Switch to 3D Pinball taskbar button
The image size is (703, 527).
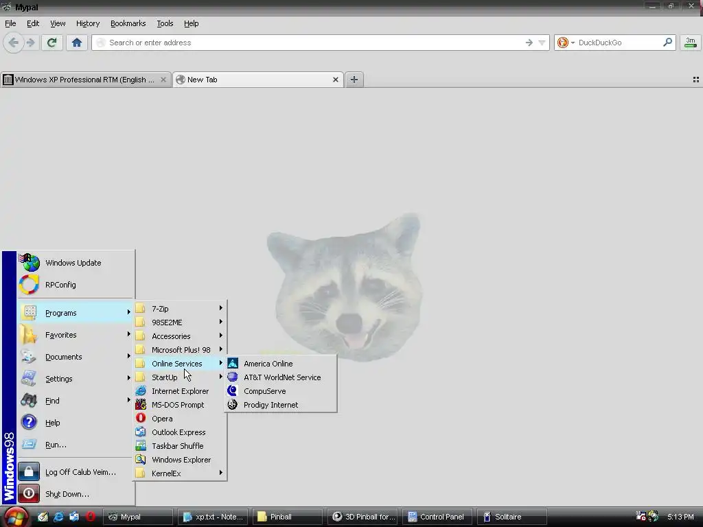click(x=362, y=517)
